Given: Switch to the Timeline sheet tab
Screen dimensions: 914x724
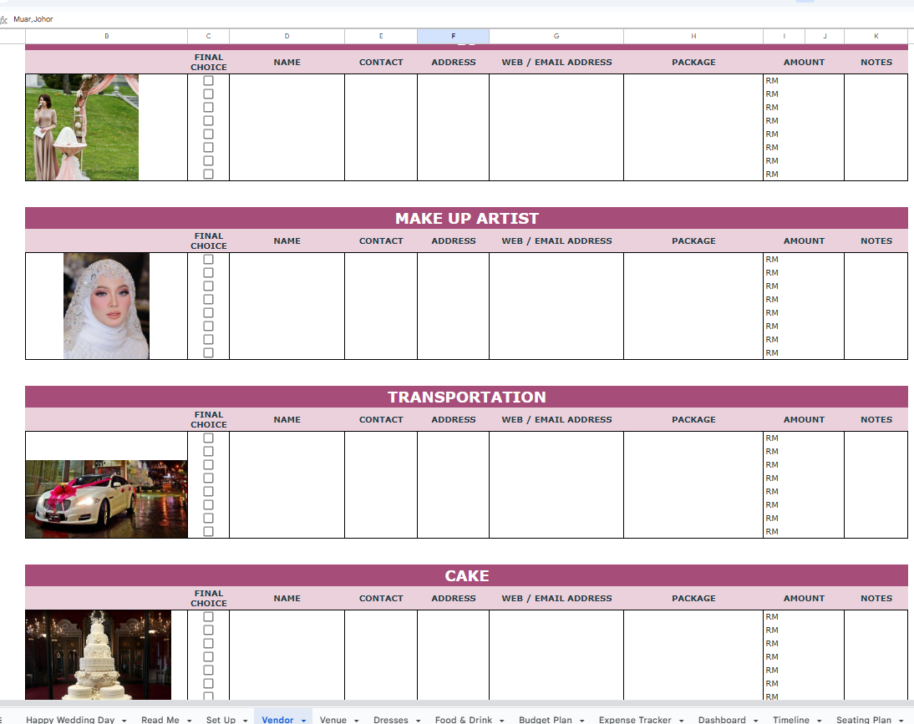Looking at the screenshot, I should click(x=790, y=720).
